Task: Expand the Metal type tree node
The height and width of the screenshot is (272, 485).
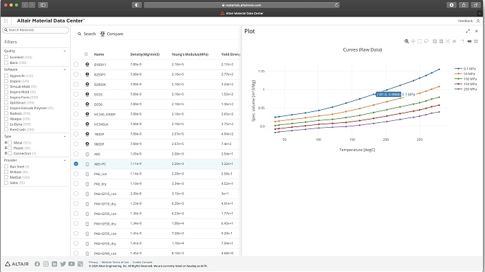Action: click(6, 143)
